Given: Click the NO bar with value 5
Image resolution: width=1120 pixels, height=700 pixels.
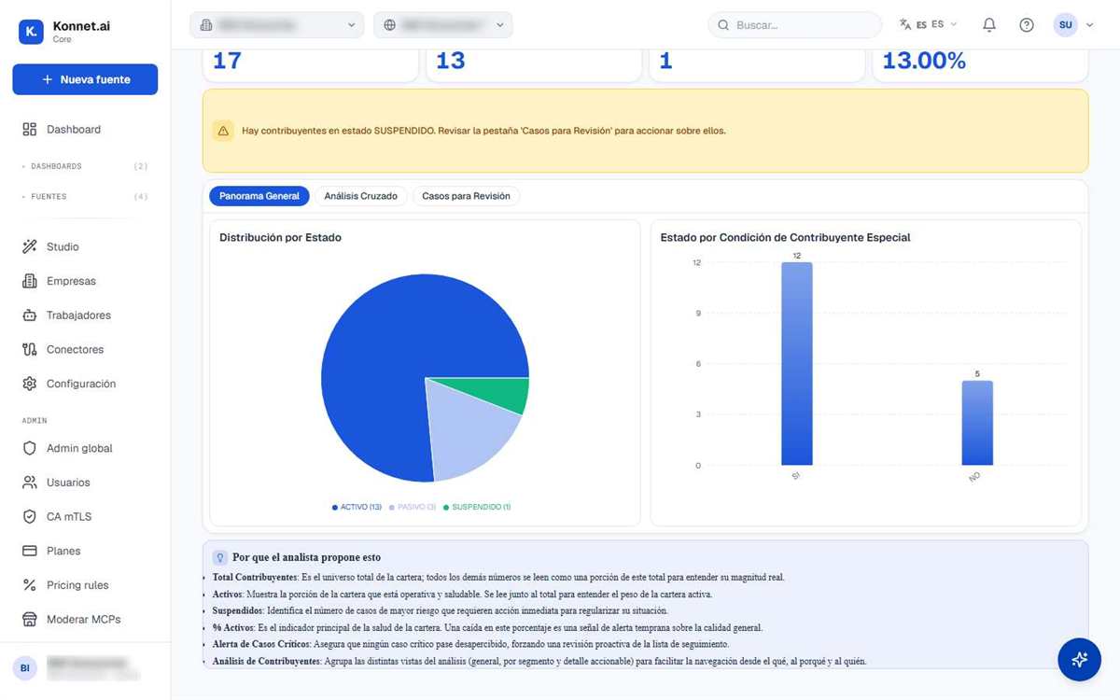Looking at the screenshot, I should 977,423.
